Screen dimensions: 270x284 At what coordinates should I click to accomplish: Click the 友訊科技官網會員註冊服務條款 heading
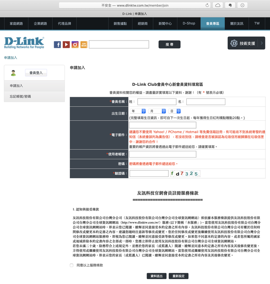tap(168, 193)
